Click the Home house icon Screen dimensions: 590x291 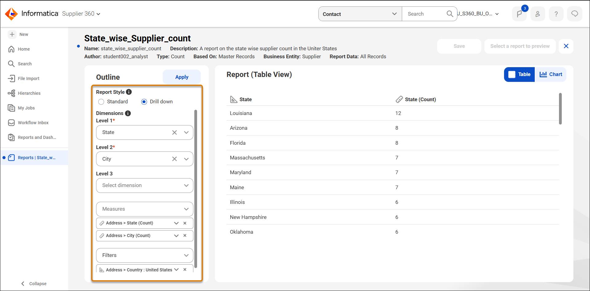coord(11,49)
